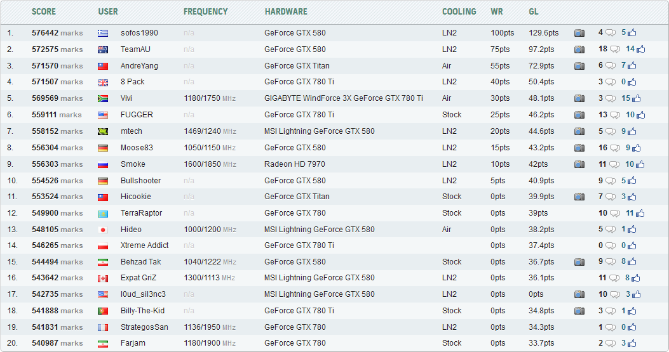Image resolution: width=669 pixels, height=352 pixels.
Task: Like TerraRaptor's score with thumbs-up
Action: pyautogui.click(x=640, y=212)
